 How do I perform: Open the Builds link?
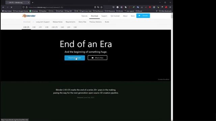[x=107, y=22]
